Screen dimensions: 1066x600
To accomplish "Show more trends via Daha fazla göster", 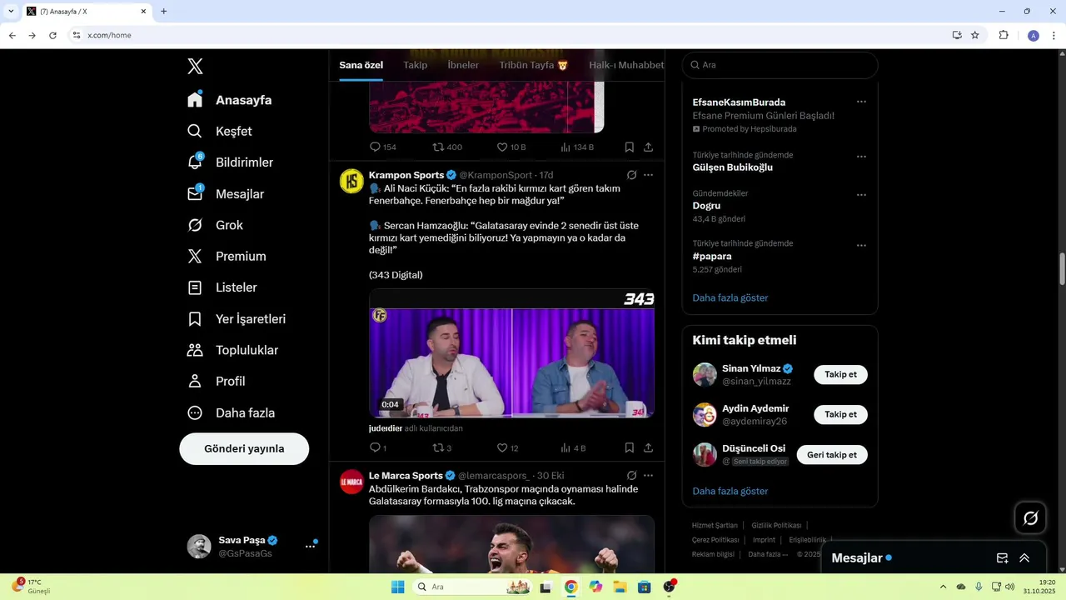I will click(x=730, y=297).
